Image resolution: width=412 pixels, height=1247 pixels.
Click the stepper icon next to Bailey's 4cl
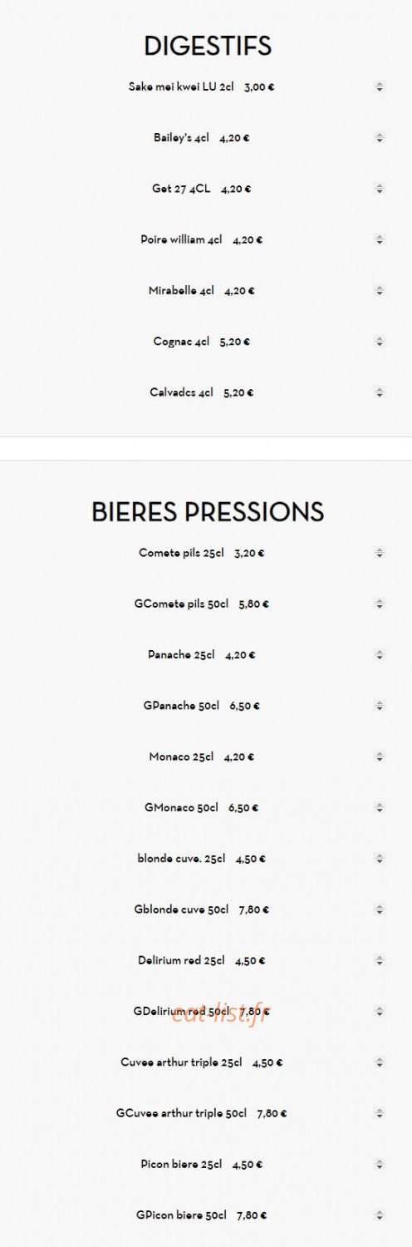[380, 138]
